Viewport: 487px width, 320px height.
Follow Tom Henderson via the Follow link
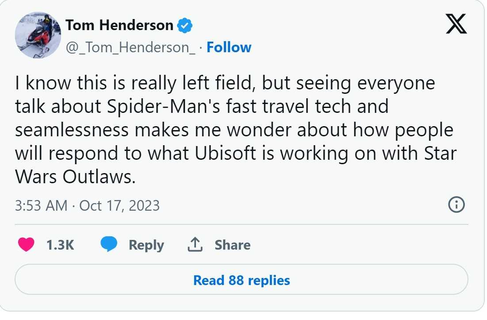229,47
